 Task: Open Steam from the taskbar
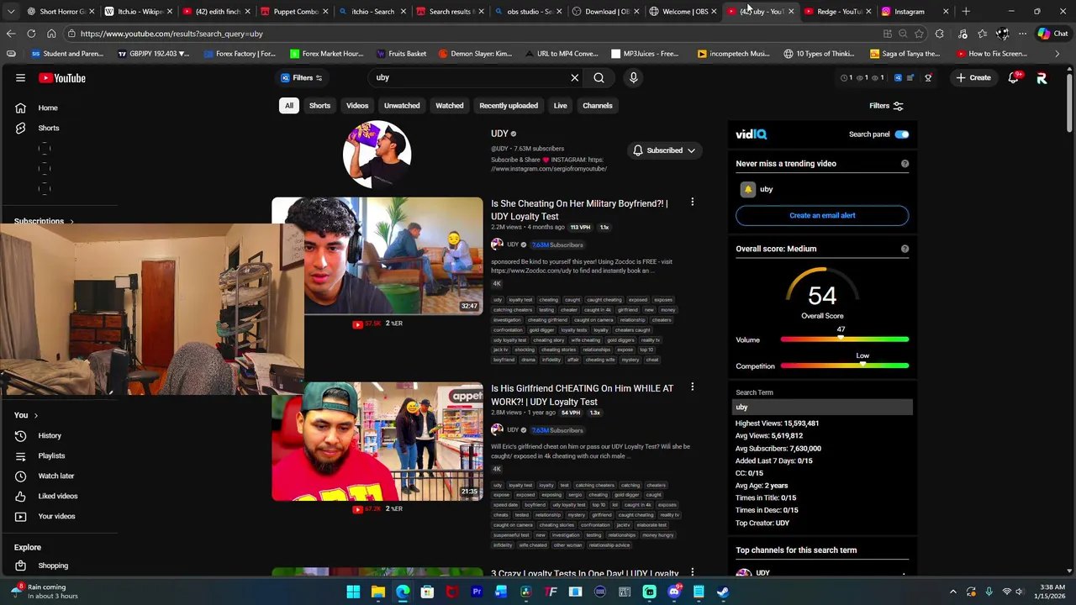coord(723,592)
